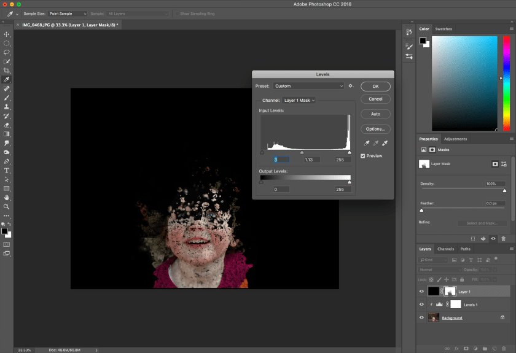516x353 pixels.
Task: Select the Eyedropper tool in the toolbar
Action: point(6,80)
